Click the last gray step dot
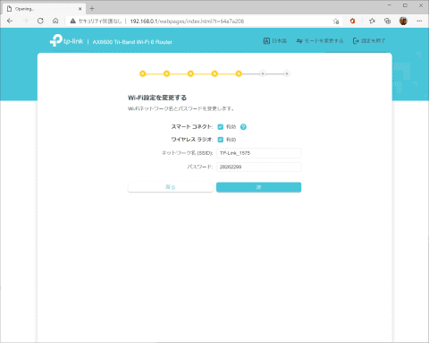The image size is (429, 343). point(287,73)
